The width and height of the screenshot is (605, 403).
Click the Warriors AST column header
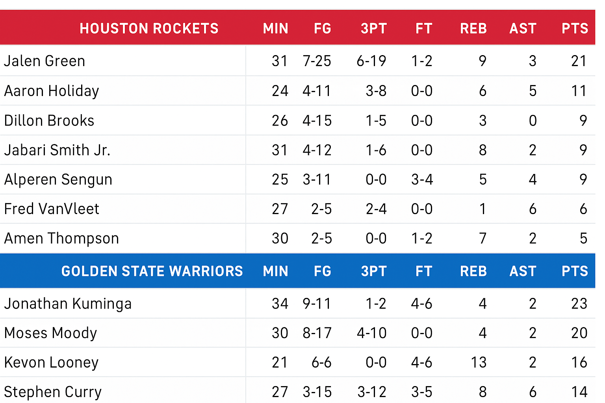click(x=523, y=272)
